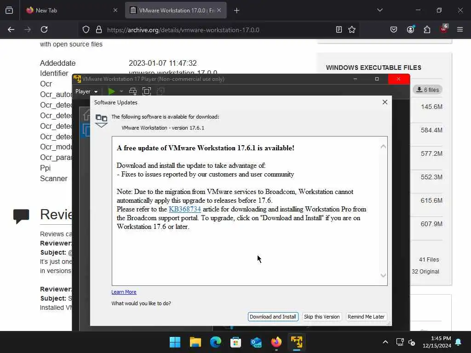Click the 552.3M file size
This screenshot has width=471, height=353.
click(431, 177)
